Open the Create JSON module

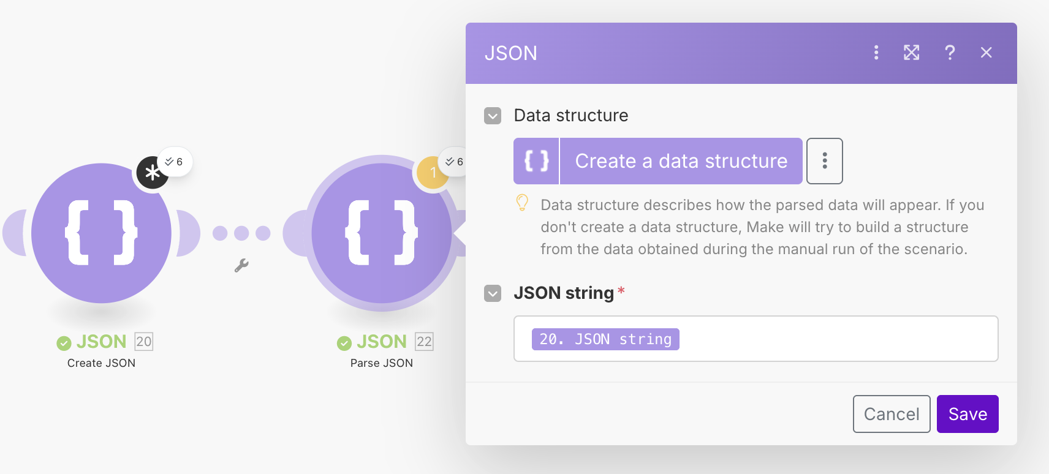pyautogui.click(x=101, y=233)
